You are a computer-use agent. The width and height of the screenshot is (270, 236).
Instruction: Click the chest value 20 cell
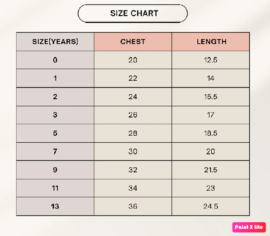[x=133, y=60]
